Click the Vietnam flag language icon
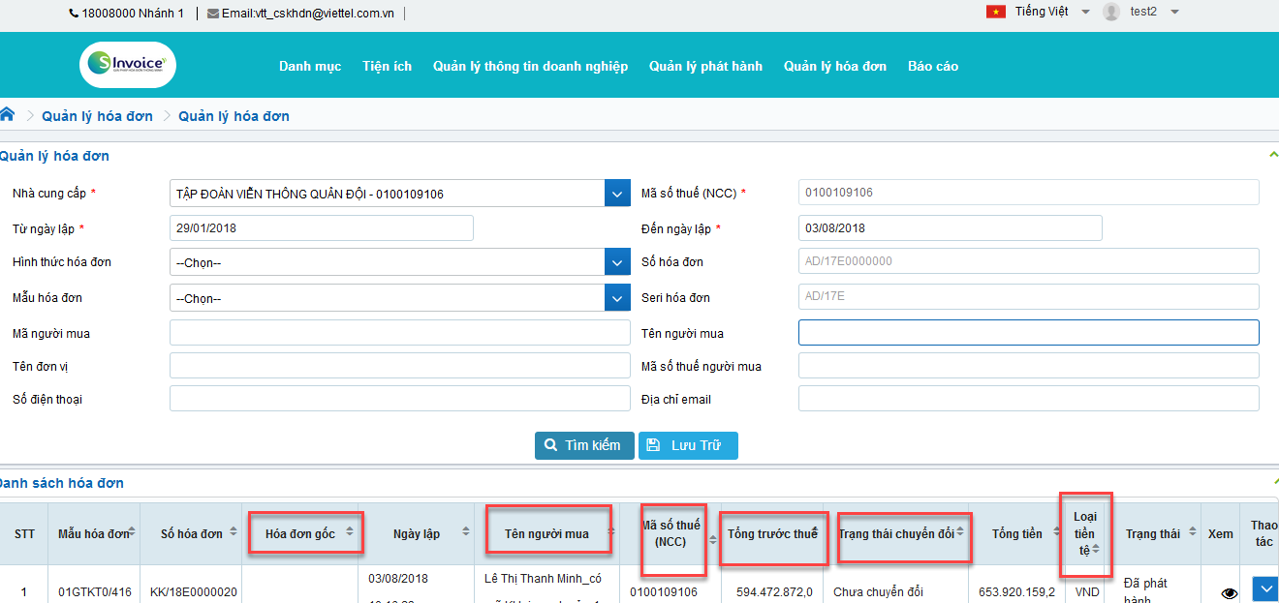 tap(995, 12)
